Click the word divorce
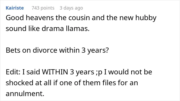The image size is (180, 101). point(45,50)
